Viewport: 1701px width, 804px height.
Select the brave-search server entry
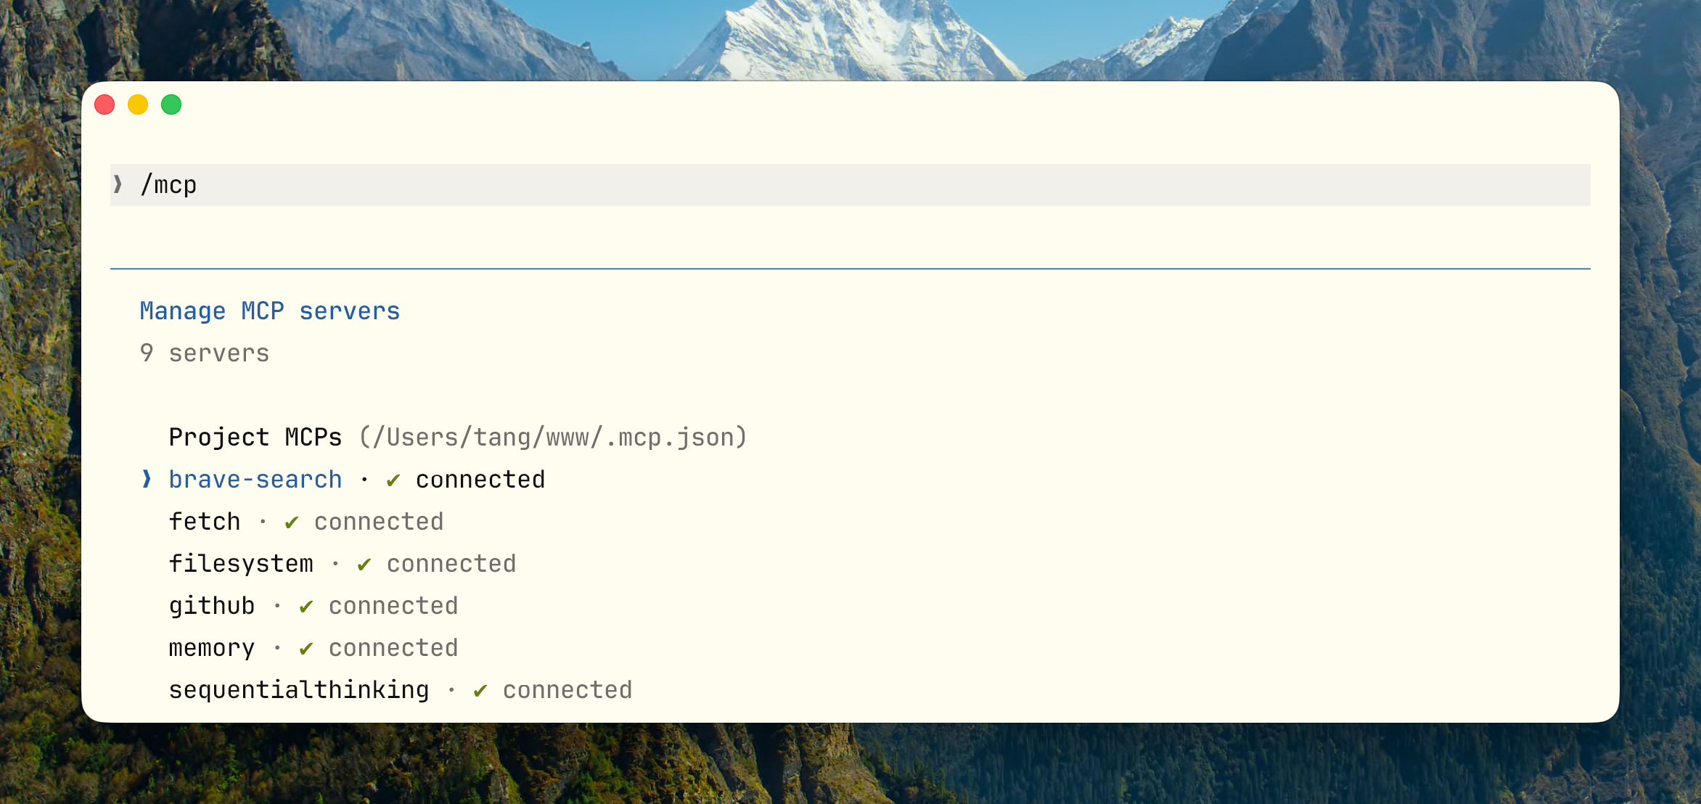[255, 480]
